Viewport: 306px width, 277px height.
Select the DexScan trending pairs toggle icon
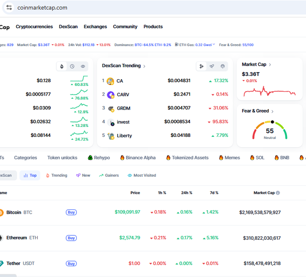[x=201, y=66]
